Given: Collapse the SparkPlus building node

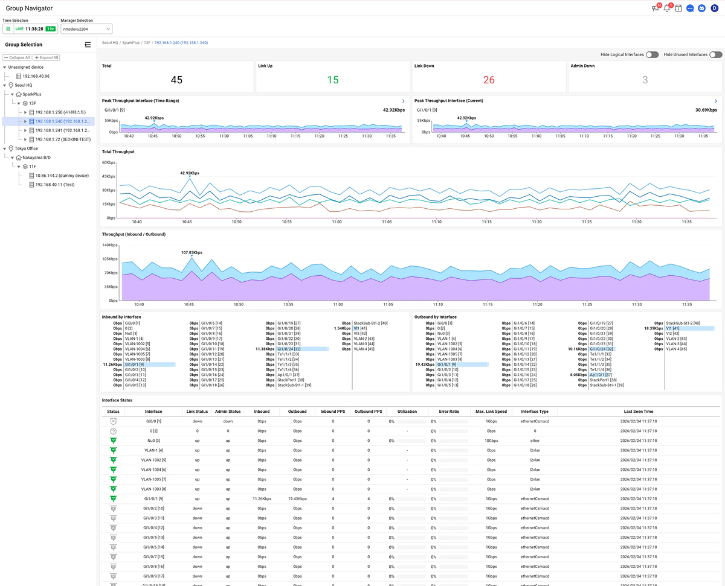Looking at the screenshot, I should pyautogui.click(x=12, y=94).
